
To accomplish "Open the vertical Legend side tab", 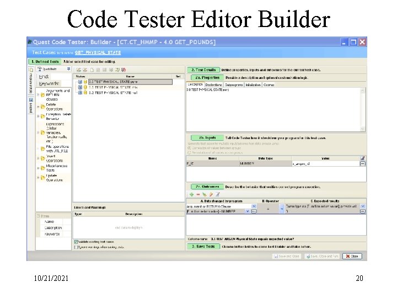I will (31, 105).
